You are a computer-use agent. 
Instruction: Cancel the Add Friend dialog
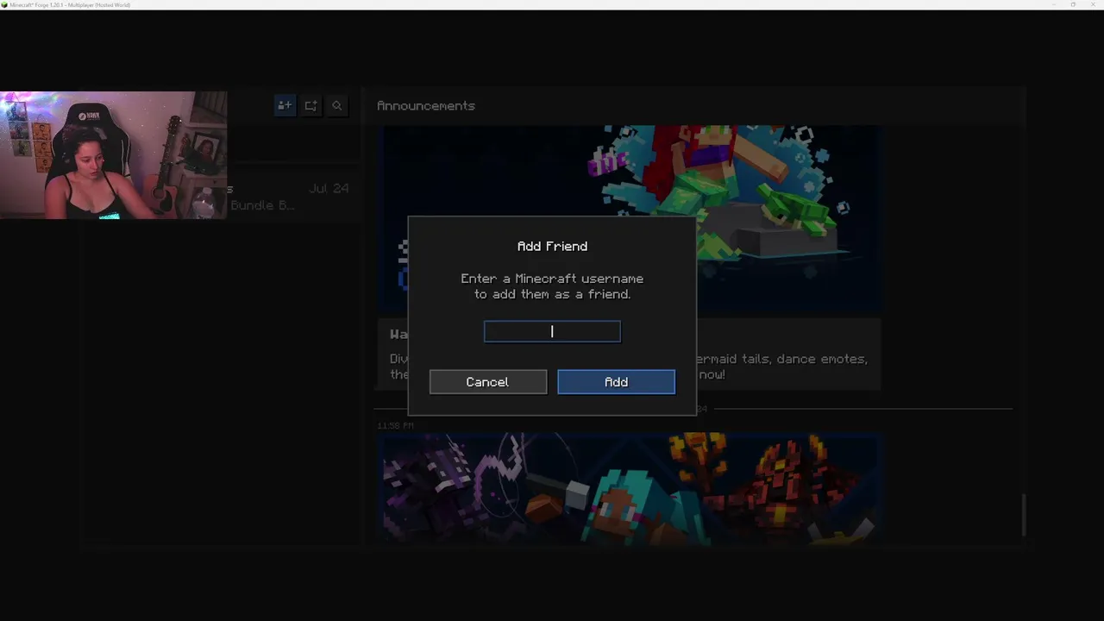(x=488, y=382)
